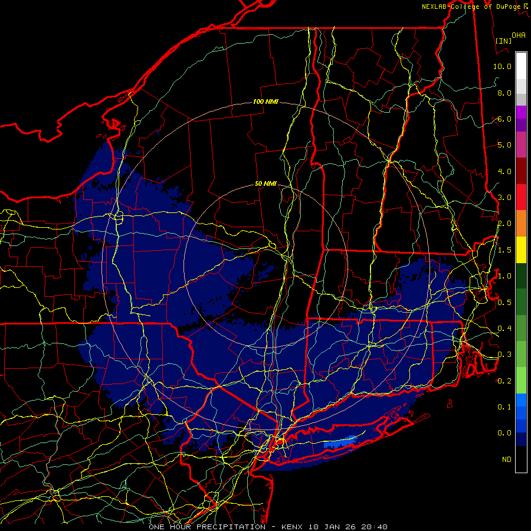Select the 5.0 legend value

(504, 145)
